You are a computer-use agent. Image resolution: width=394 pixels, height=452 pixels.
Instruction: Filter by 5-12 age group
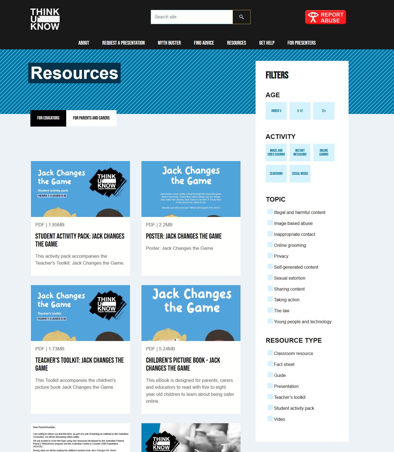tap(300, 111)
